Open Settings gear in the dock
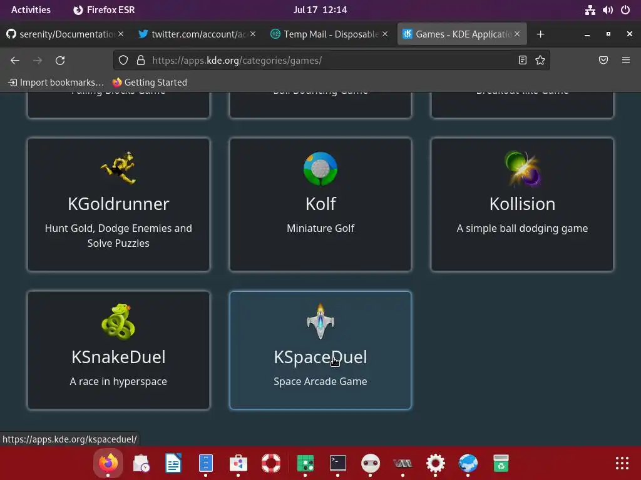 coord(436,463)
